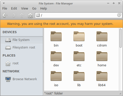123x96 pixels.
Task: Reload the folder with the refresh icon
Action: (119, 15)
